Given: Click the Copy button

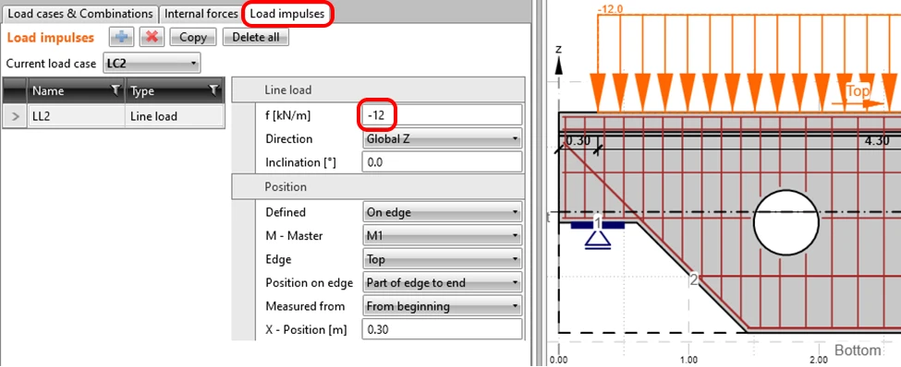Looking at the screenshot, I should point(193,37).
